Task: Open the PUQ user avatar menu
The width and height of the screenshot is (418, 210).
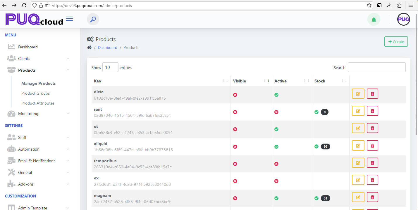Action: tap(404, 20)
